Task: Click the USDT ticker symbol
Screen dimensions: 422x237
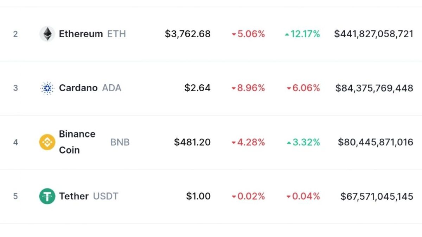Action: pos(105,196)
